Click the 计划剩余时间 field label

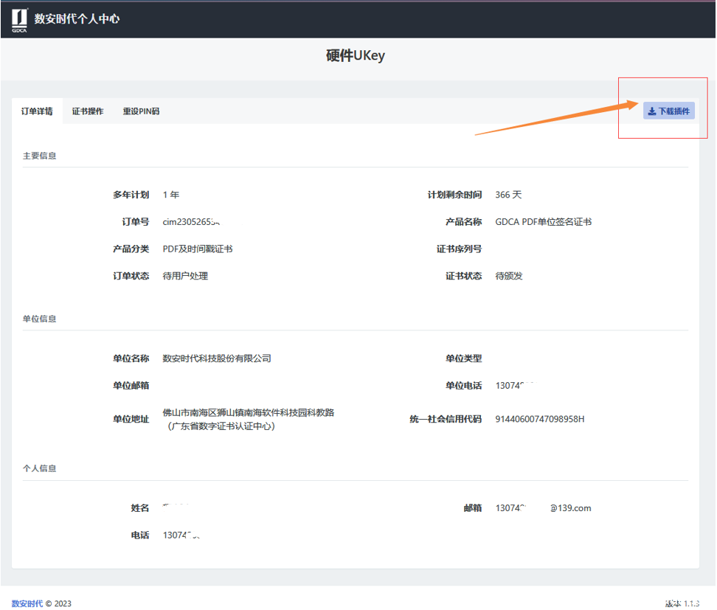[x=454, y=195]
